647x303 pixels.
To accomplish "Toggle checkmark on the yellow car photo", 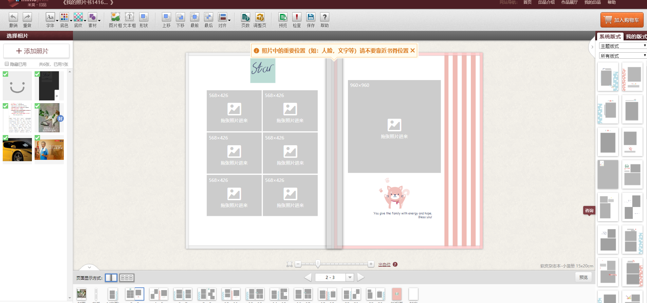I will point(5,138).
